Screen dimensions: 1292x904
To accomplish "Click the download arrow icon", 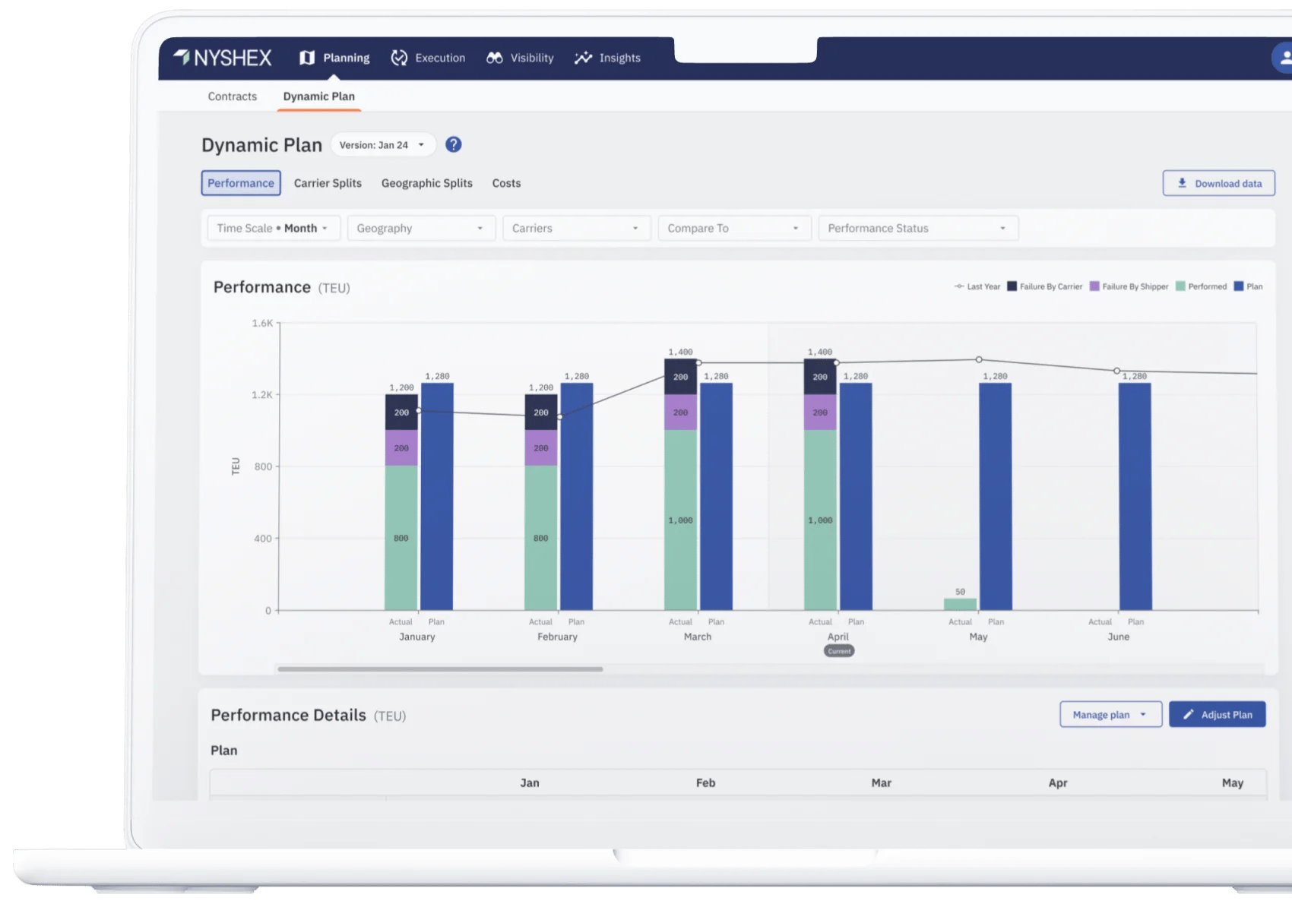I will (1182, 183).
